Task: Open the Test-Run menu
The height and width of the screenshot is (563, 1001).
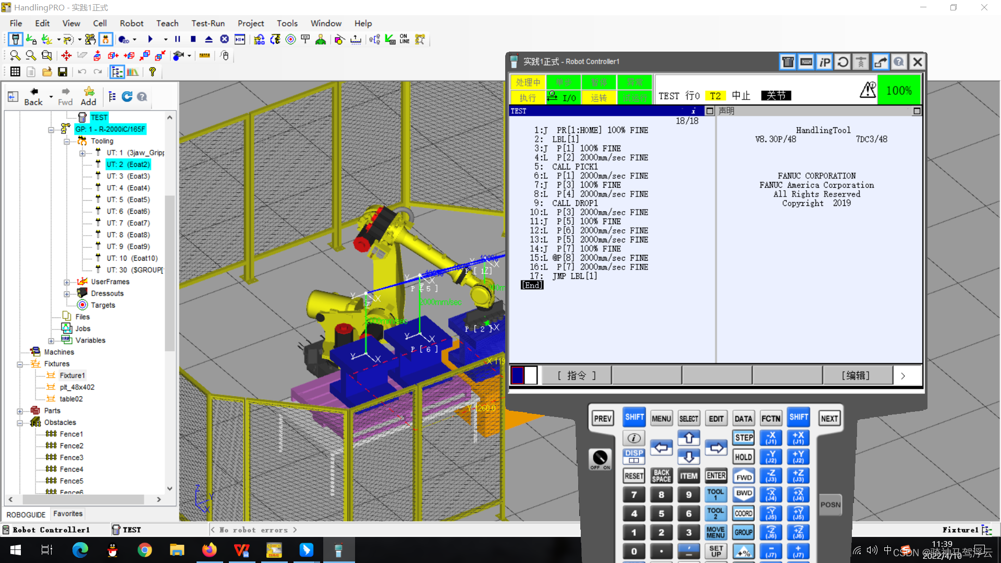Action: coord(208,23)
